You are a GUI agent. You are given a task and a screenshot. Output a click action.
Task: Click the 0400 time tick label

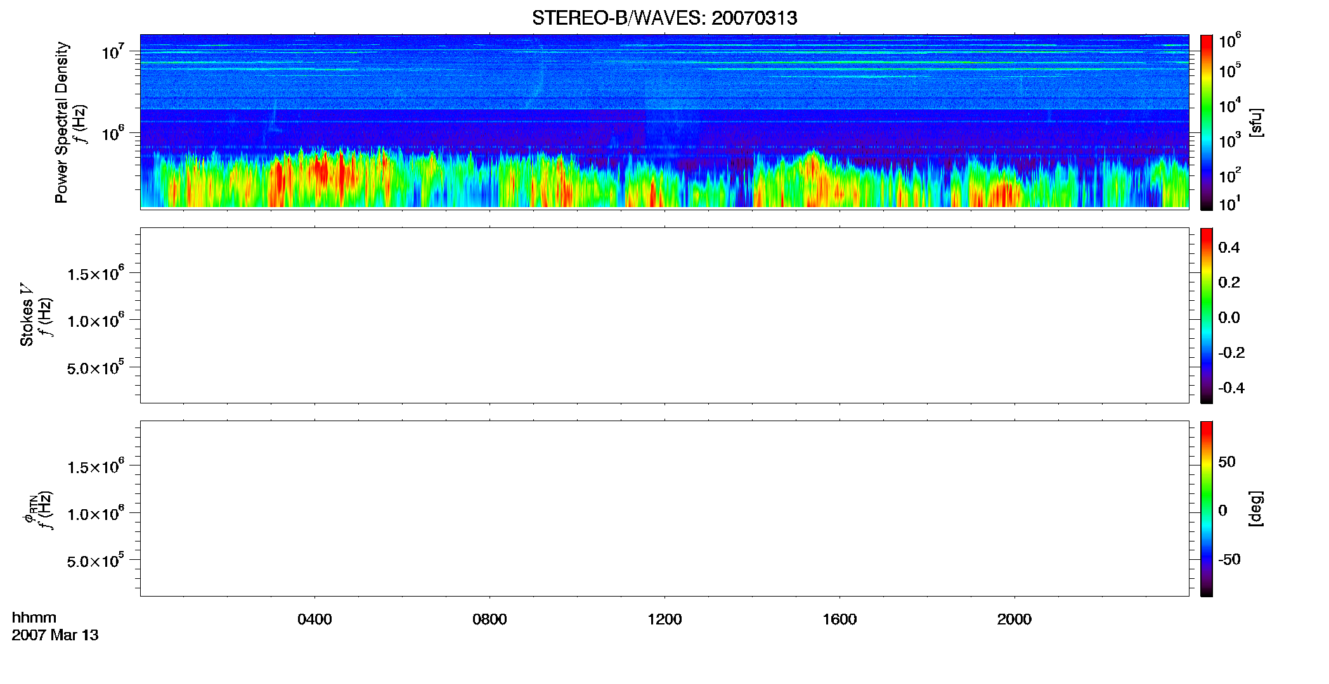tap(314, 619)
